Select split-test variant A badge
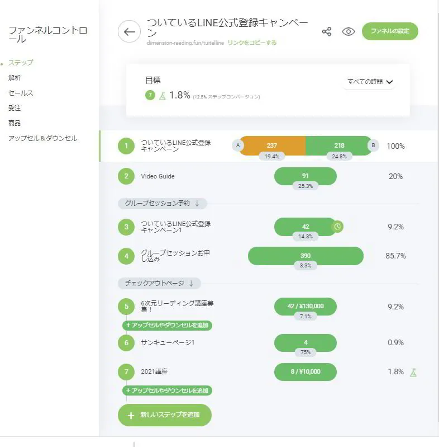This screenshot has height=447, width=439. (238, 146)
